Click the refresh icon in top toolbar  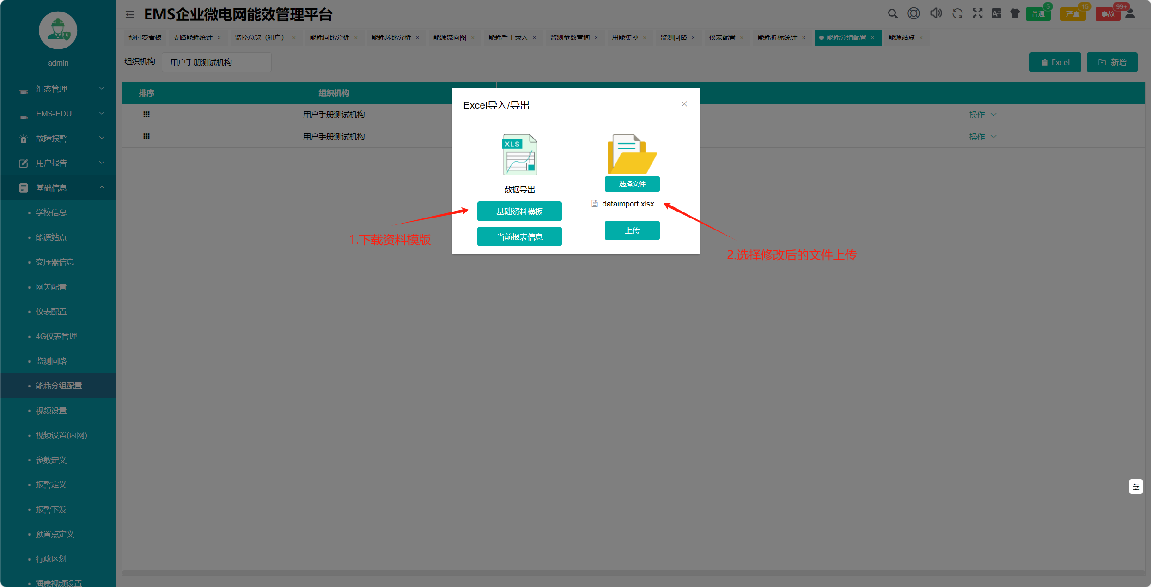tap(957, 14)
